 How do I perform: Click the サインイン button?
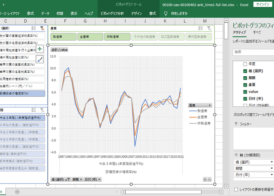(x=263, y=4)
